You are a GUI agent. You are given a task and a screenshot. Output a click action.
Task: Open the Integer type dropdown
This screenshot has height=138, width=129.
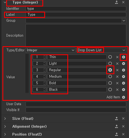click(51, 50)
